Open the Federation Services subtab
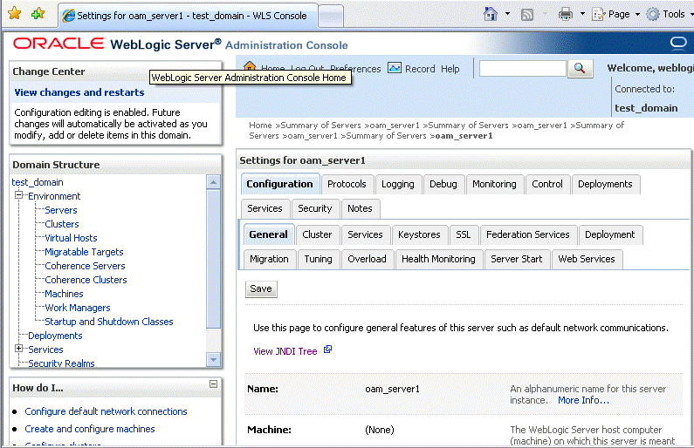The width and height of the screenshot is (694, 448). coord(528,234)
